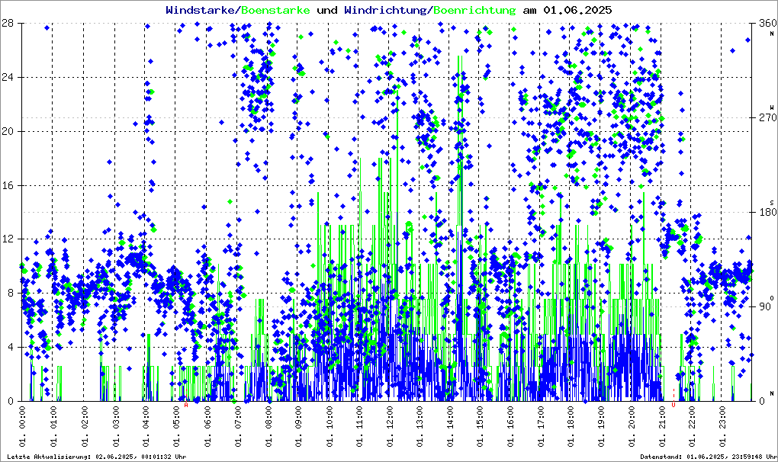Click time axis label '01. 10:00'
Viewport: 778px width, 462px height.
[x=329, y=426]
